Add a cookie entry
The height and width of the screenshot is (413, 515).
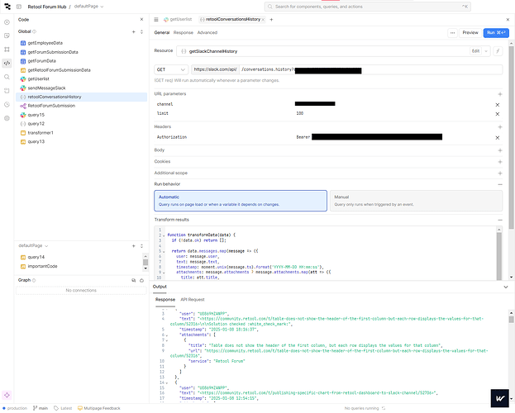tap(500, 162)
